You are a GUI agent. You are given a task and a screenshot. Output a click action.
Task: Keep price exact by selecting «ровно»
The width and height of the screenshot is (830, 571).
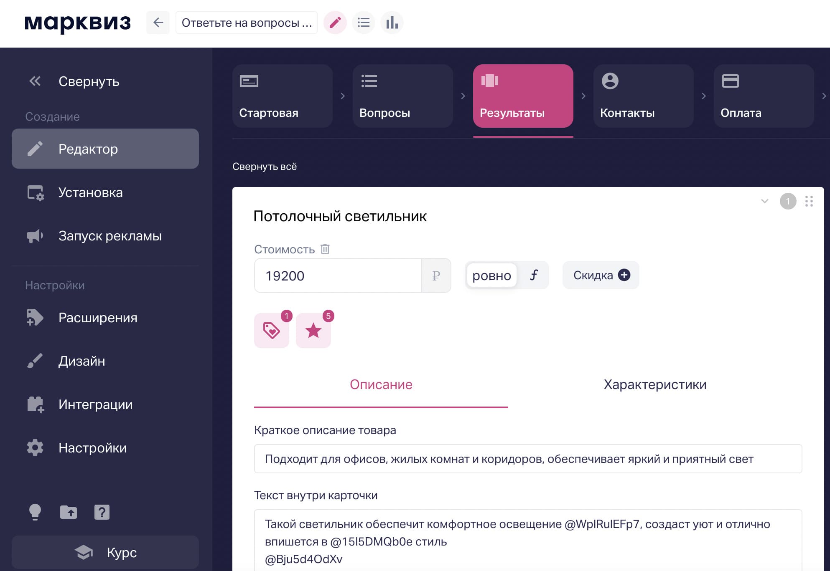click(491, 275)
